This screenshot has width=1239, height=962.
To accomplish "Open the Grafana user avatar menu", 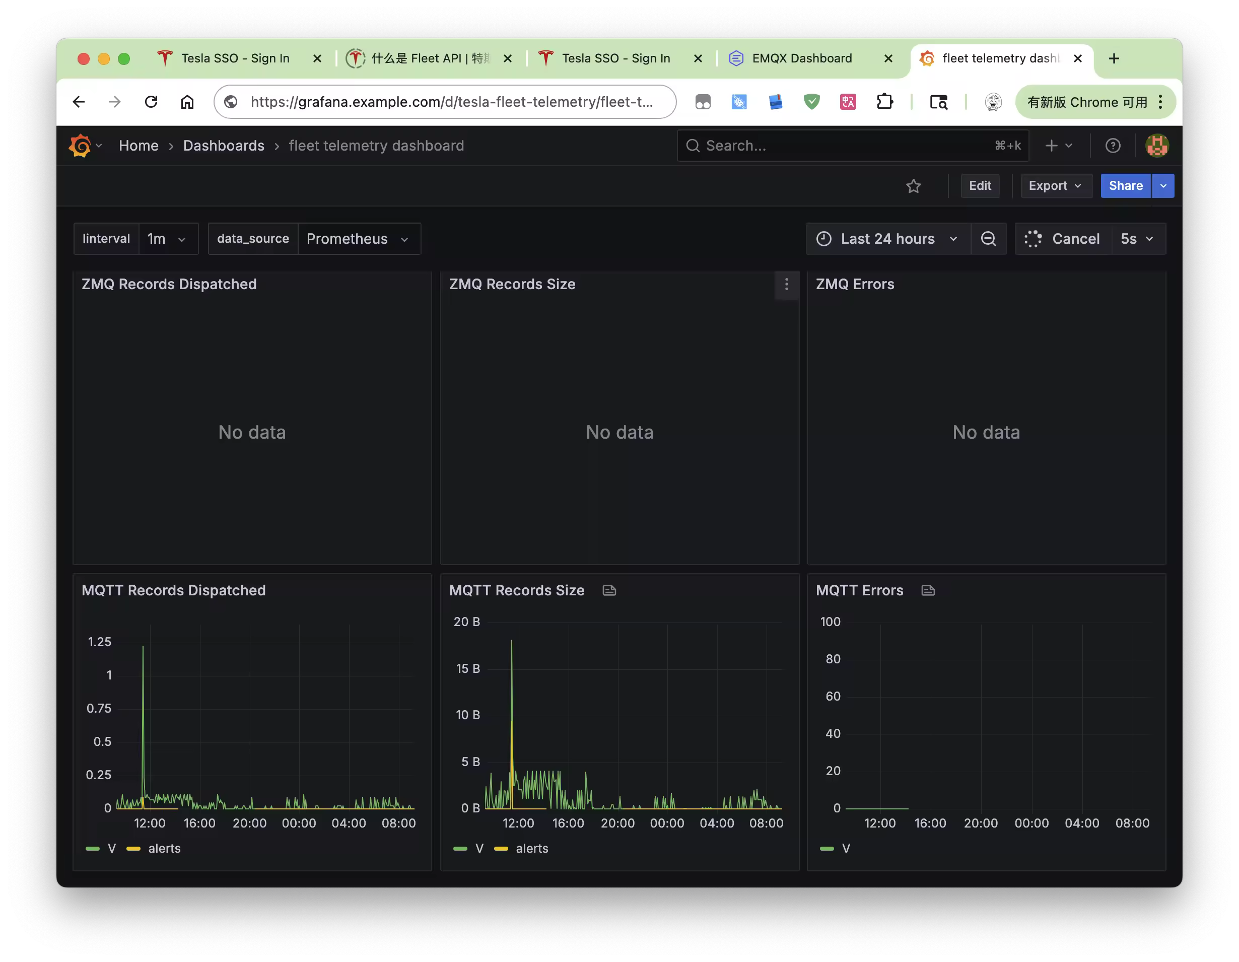I will 1157,146.
